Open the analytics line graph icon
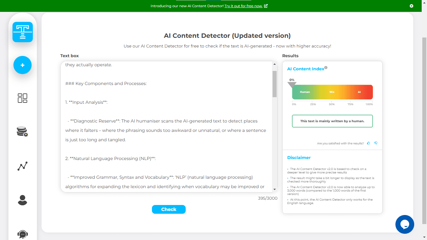 [x=23, y=166]
